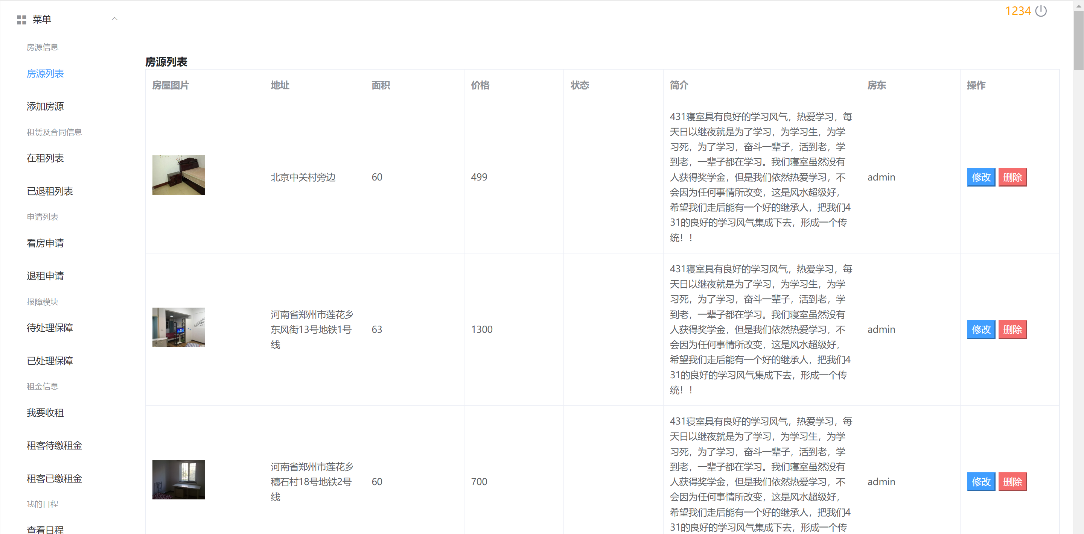Open the 租客已缴租金 list
This screenshot has width=1084, height=534.
[x=54, y=478]
